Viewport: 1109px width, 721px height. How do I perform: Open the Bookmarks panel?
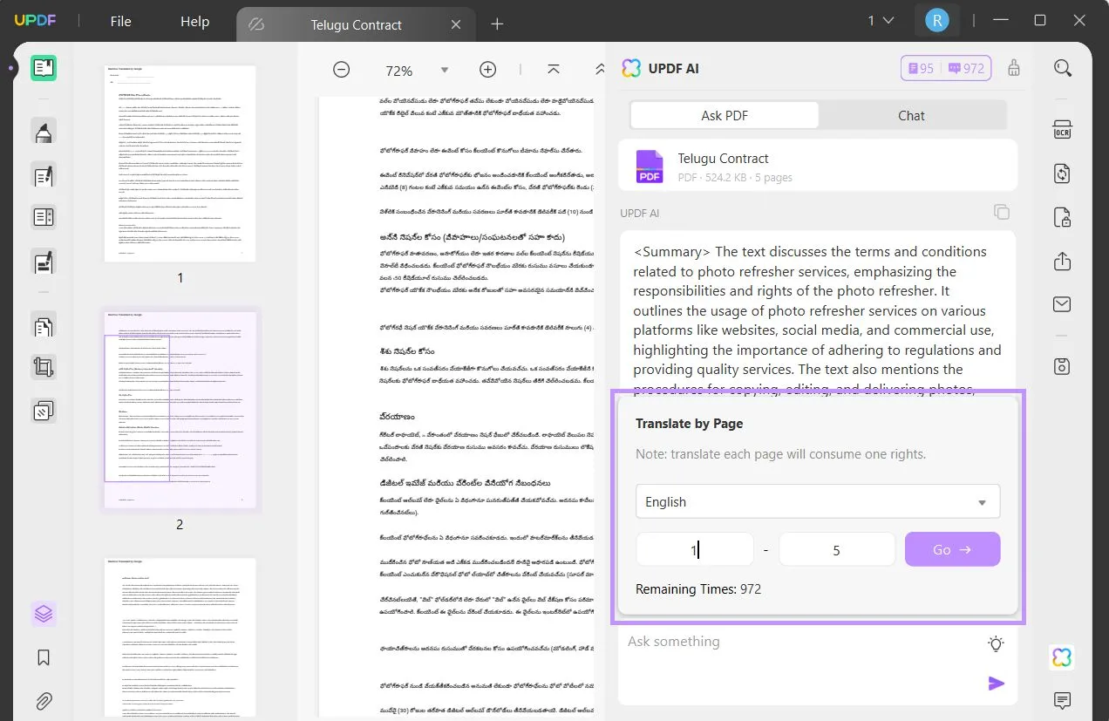coord(44,657)
